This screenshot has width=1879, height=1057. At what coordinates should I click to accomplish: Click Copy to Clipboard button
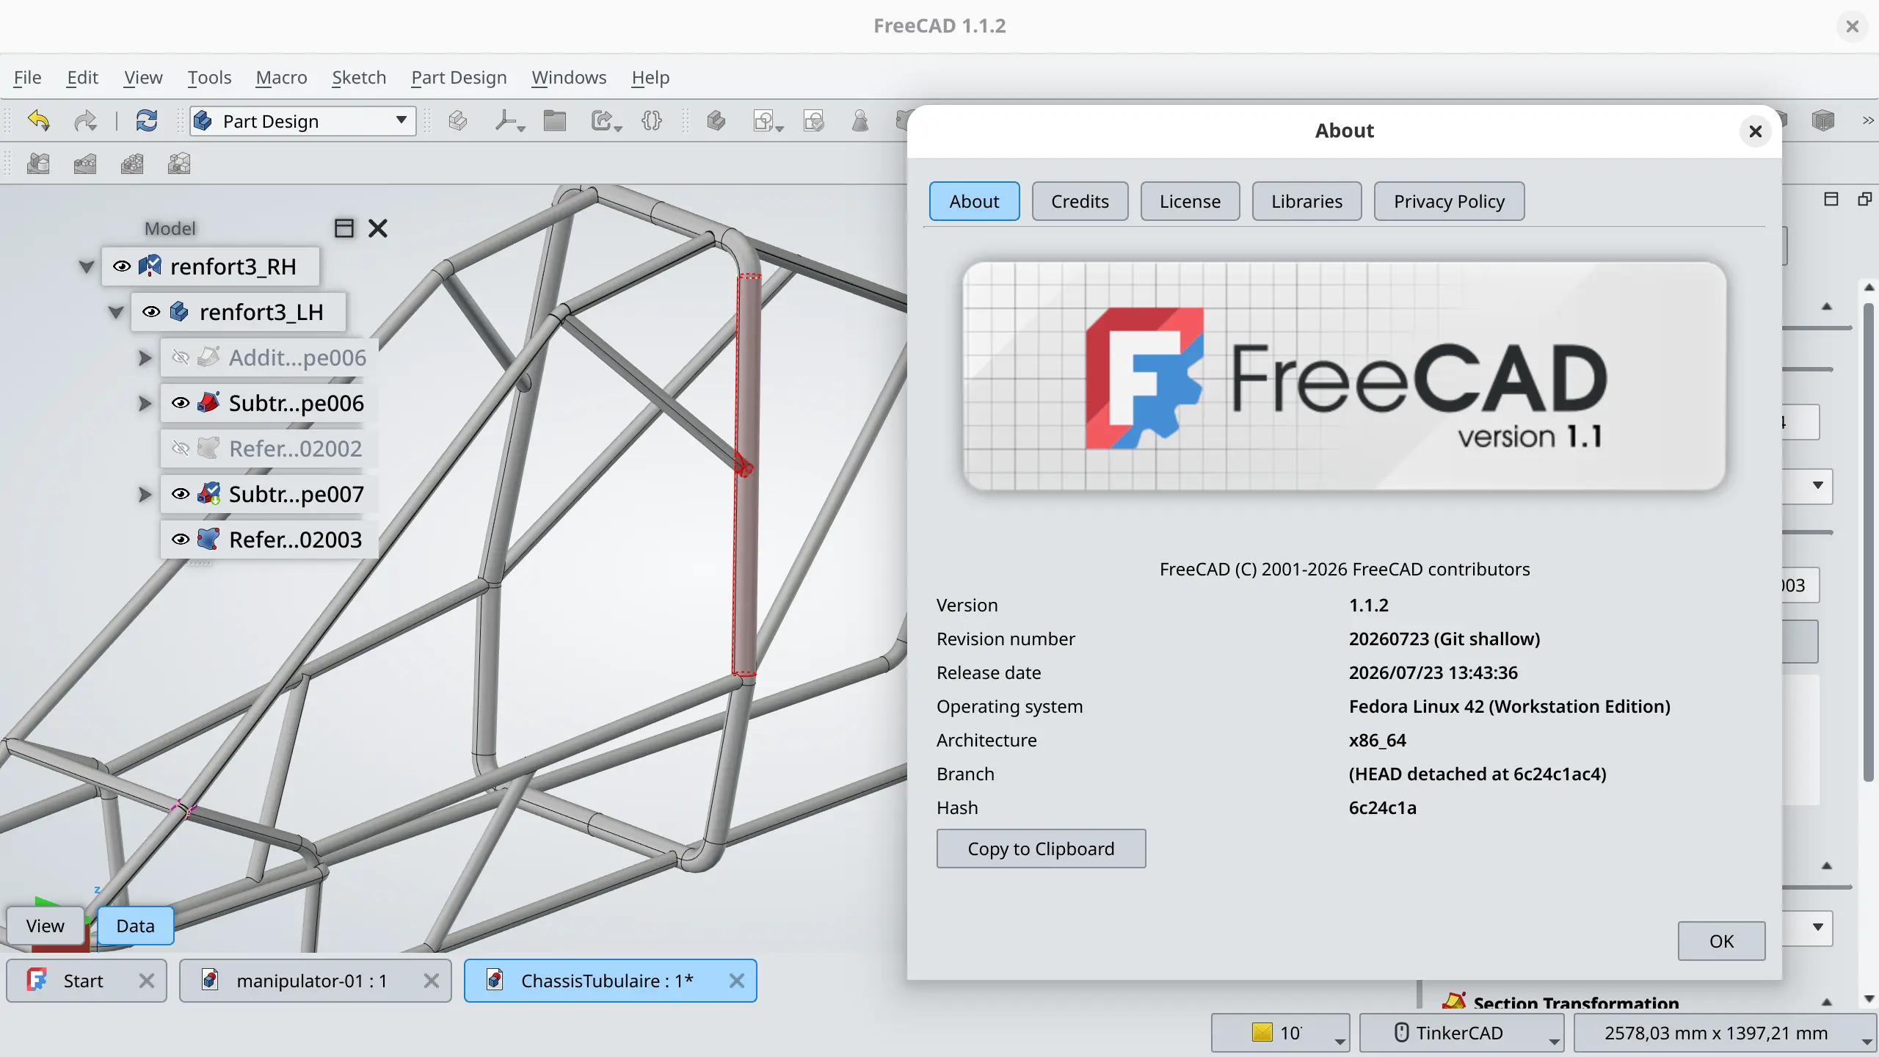[1041, 849]
